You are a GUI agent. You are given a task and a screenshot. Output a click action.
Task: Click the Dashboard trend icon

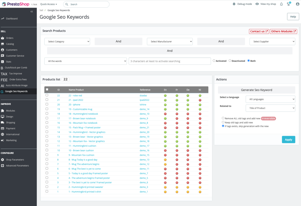click(x=2, y=19)
